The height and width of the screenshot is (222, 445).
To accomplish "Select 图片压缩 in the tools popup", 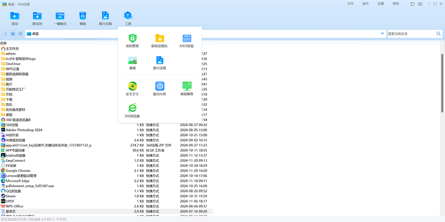I will 159,63.
